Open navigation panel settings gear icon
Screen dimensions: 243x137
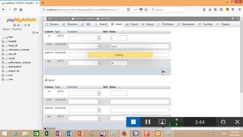[25, 25]
